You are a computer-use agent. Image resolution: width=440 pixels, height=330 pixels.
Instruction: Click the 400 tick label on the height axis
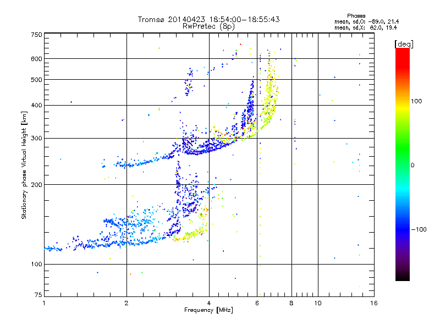tap(36, 105)
